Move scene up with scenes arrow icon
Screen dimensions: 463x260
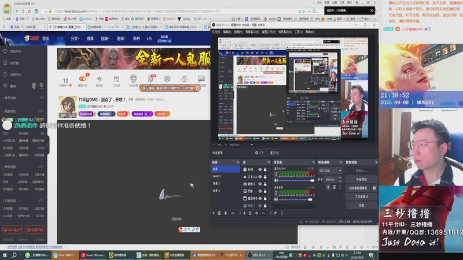tap(233, 213)
